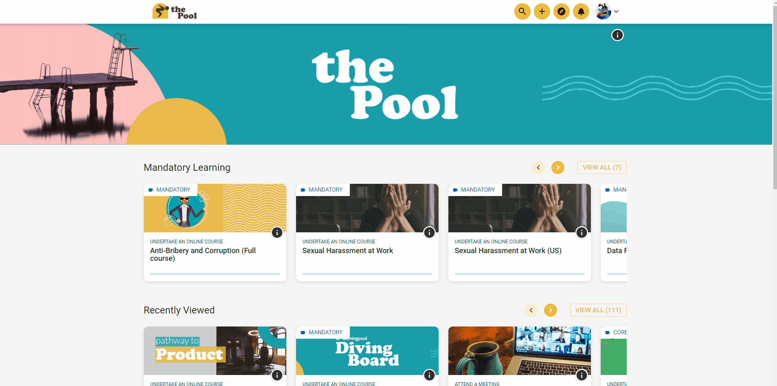Show info for Diving Board card
Image resolution: width=777 pixels, height=386 pixels.
coord(429,375)
